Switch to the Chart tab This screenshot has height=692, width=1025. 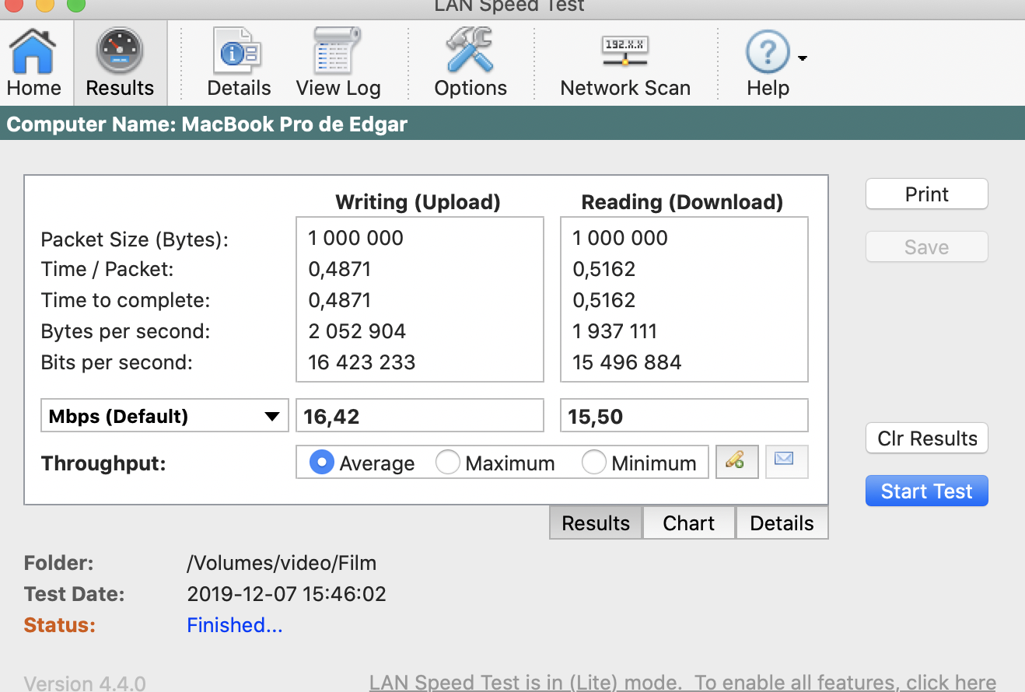pyautogui.click(x=689, y=523)
